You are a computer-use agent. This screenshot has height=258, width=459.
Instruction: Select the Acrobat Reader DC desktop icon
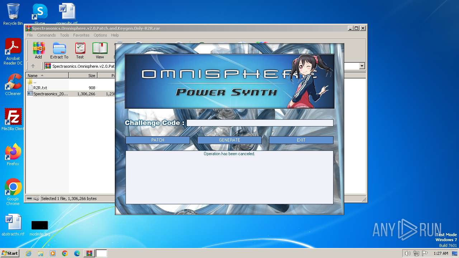pyautogui.click(x=13, y=52)
